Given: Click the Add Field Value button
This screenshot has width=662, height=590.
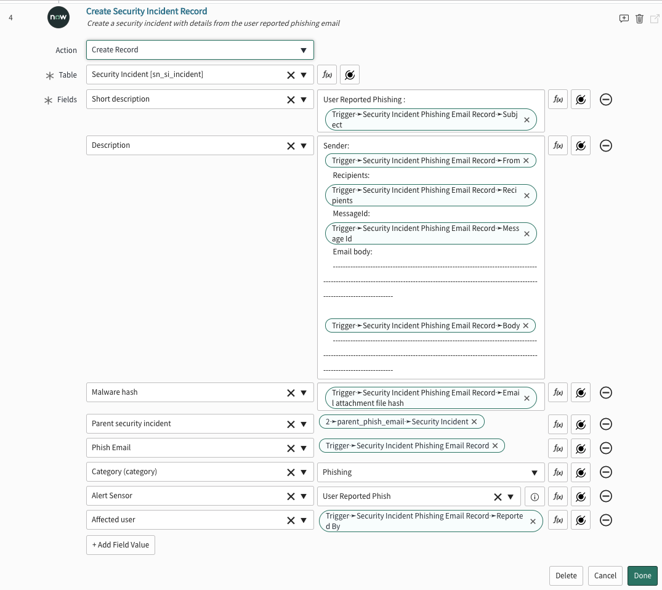Looking at the screenshot, I should pos(121,545).
